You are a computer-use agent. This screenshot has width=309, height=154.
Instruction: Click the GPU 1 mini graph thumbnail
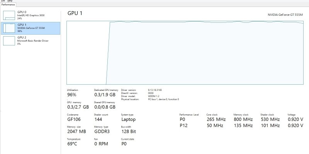click(x=9, y=28)
